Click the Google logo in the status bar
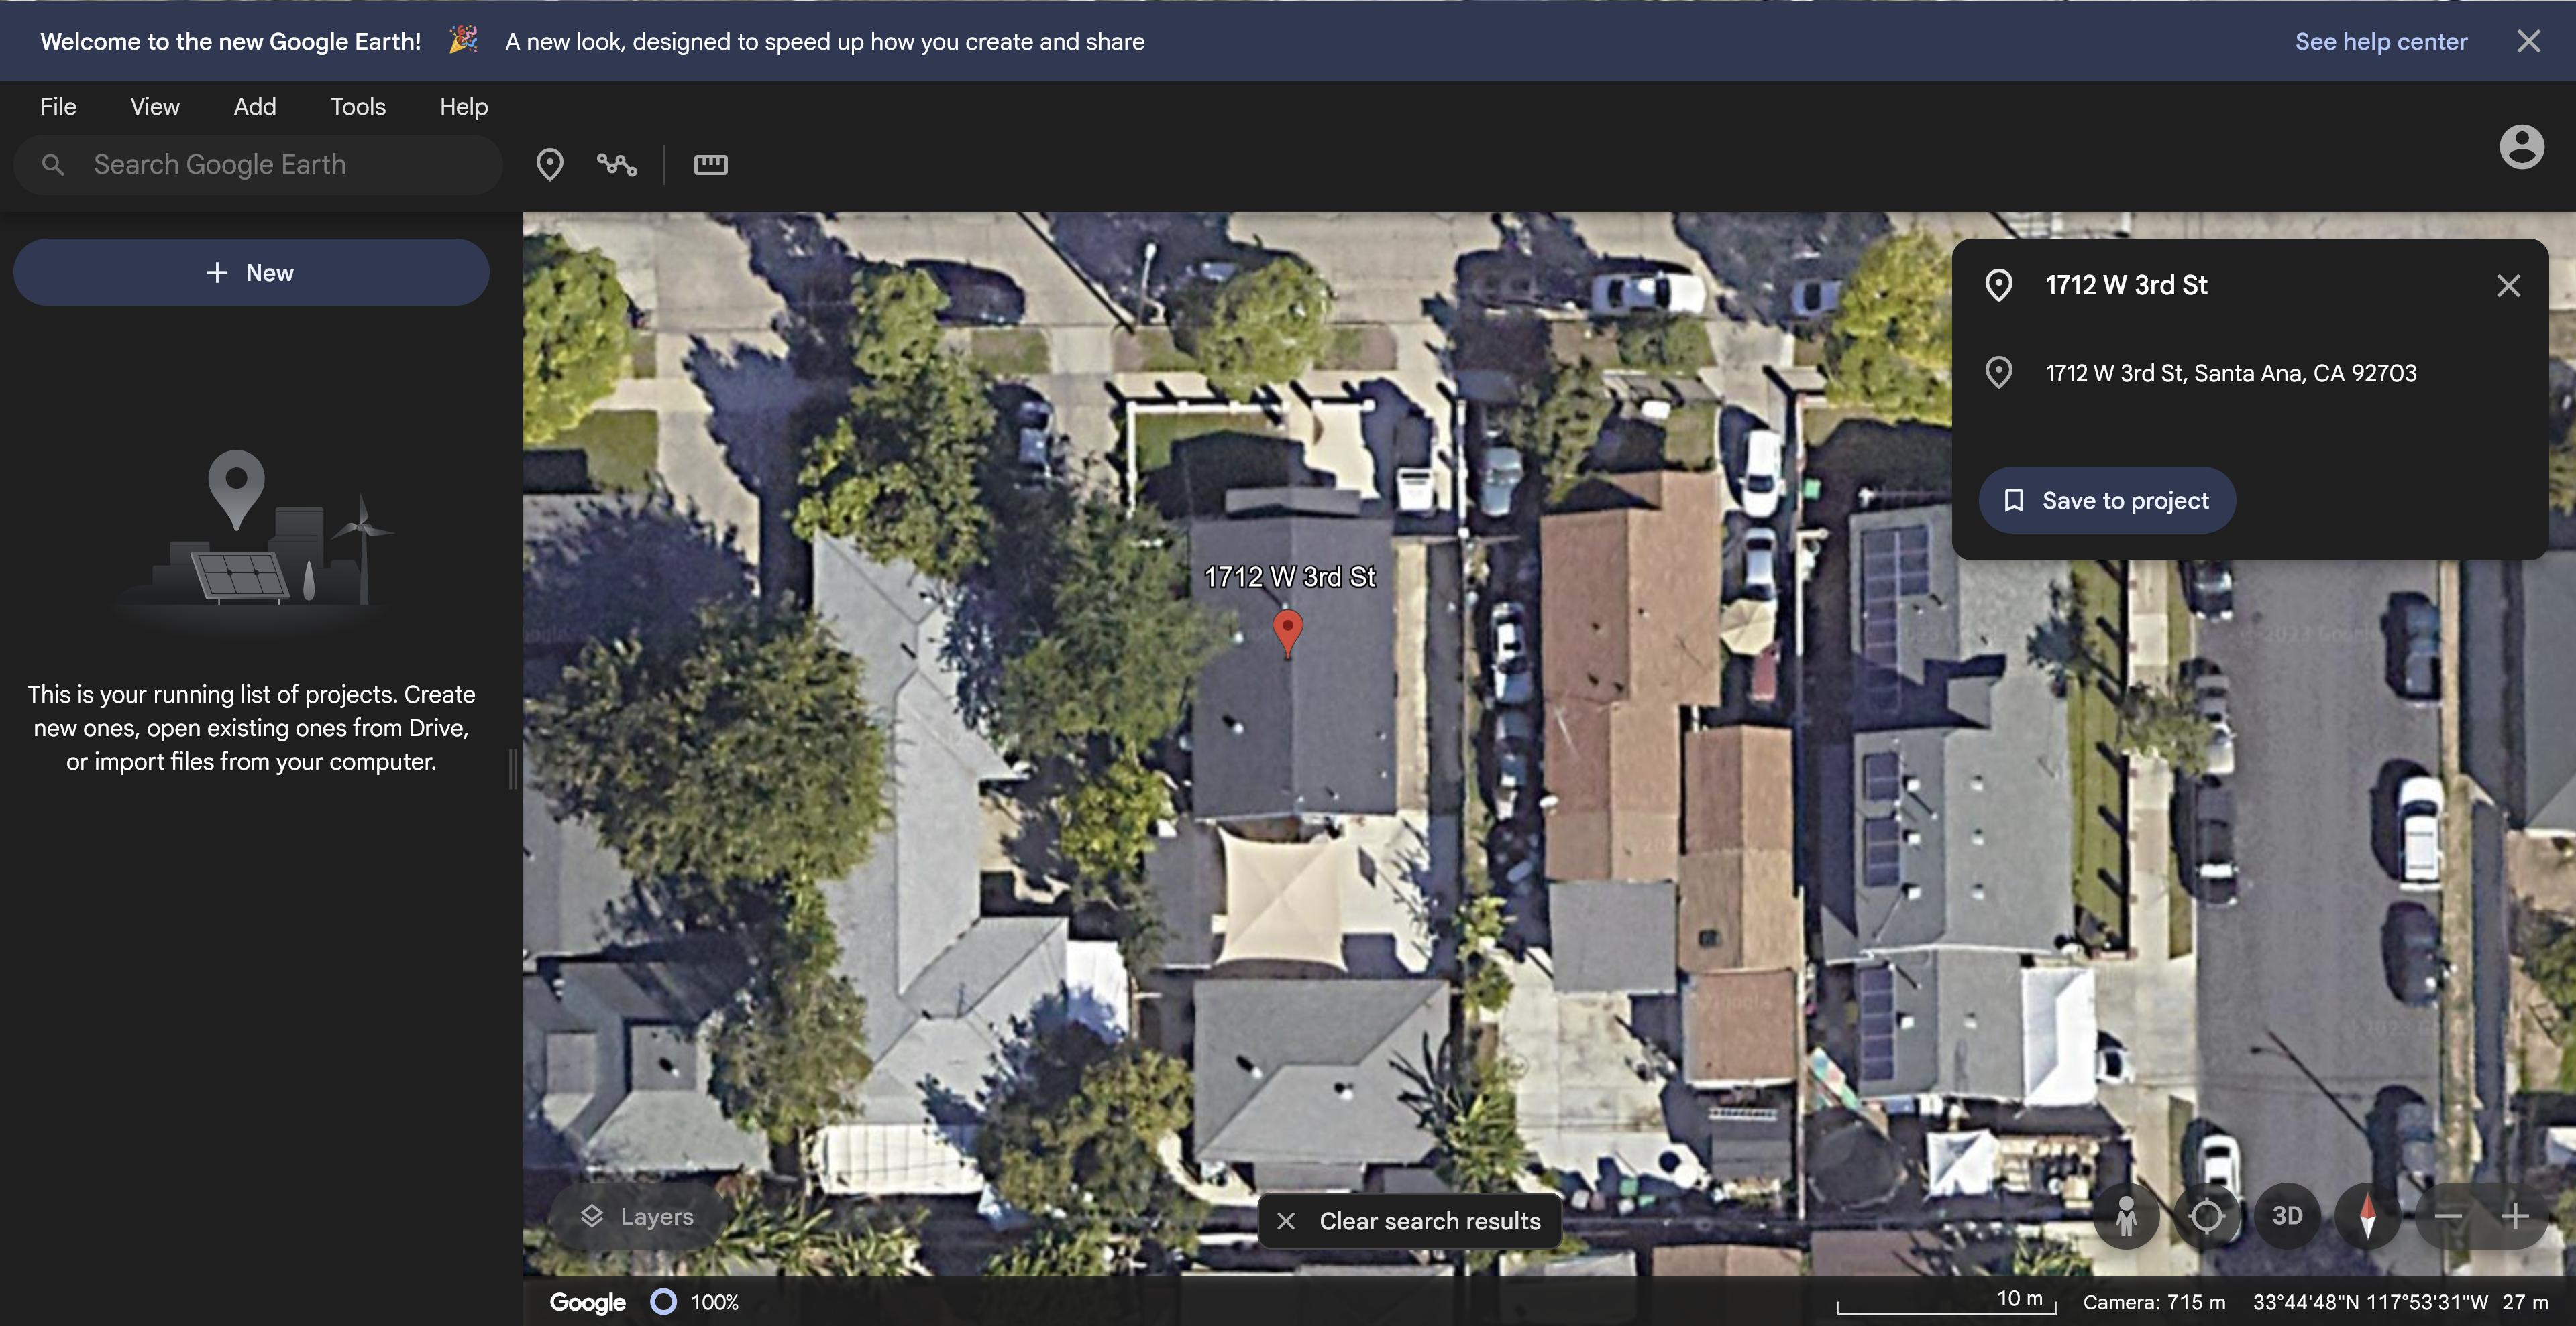Image resolution: width=2576 pixels, height=1326 pixels. [x=587, y=1302]
